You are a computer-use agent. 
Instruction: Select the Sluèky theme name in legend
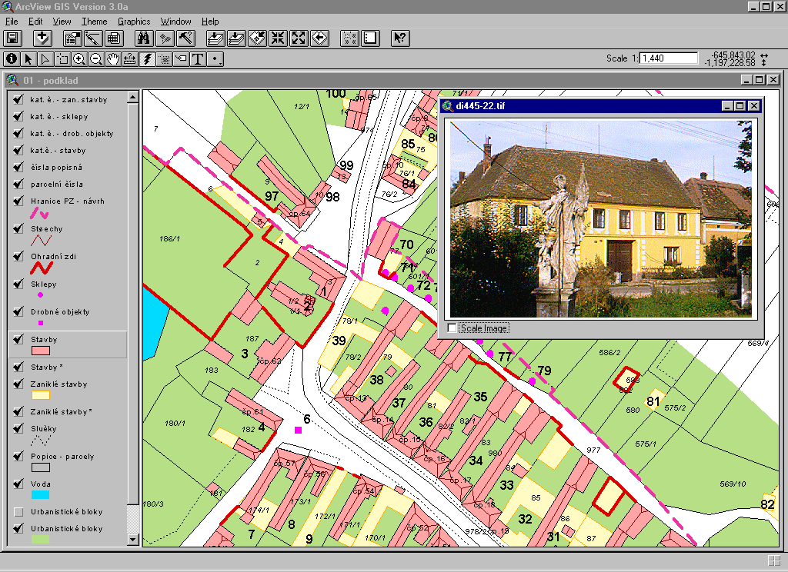[43, 429]
